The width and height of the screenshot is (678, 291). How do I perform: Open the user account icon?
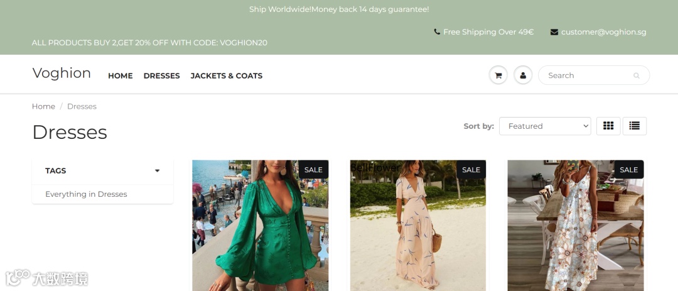(x=523, y=75)
